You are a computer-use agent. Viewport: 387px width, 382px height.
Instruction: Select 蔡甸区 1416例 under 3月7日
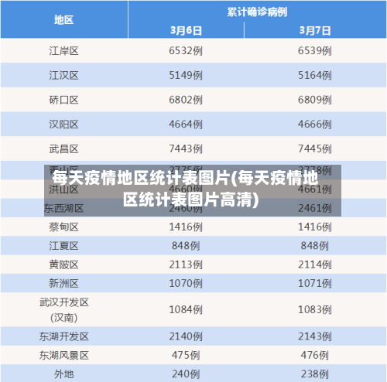coord(315,227)
